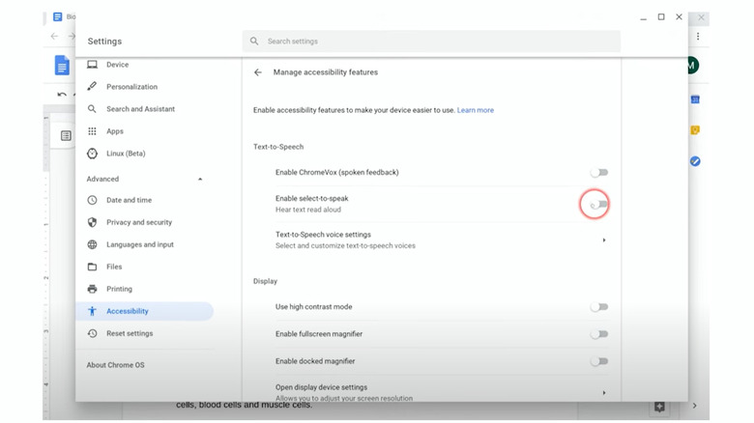Open Privacy and security settings
The height and width of the screenshot is (423, 754).
139,222
